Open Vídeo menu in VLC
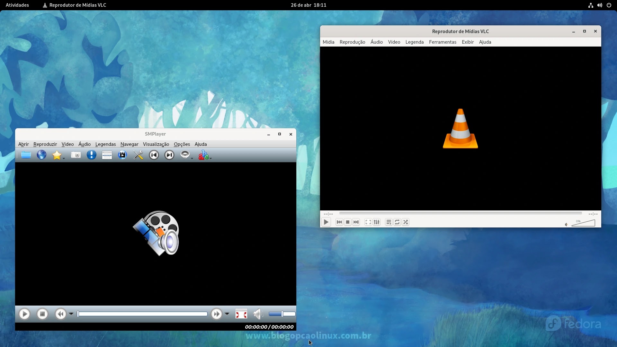The height and width of the screenshot is (347, 617). 394,42
